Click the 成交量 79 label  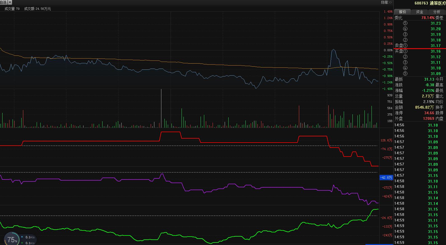(12, 9)
